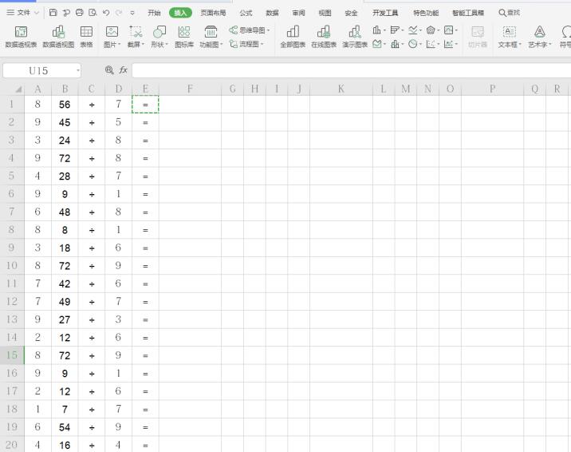The width and height of the screenshot is (571, 452).
Task: Open the 形状 shapes dropdown
Action: click(159, 37)
